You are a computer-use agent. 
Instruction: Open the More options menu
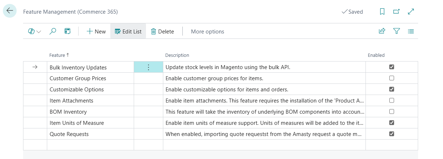click(x=207, y=32)
